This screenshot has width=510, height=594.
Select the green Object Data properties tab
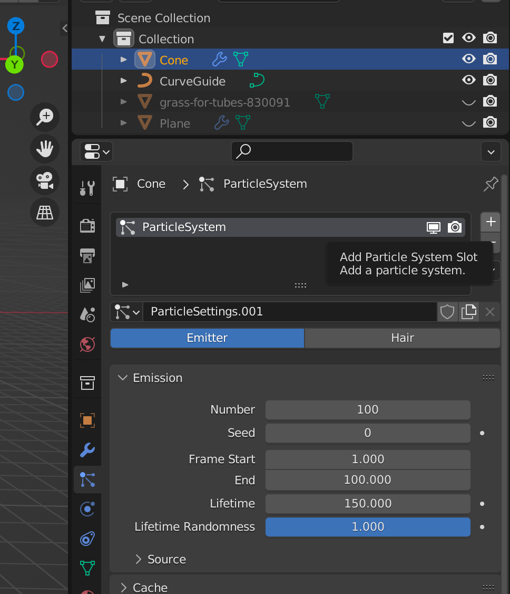coord(87,568)
